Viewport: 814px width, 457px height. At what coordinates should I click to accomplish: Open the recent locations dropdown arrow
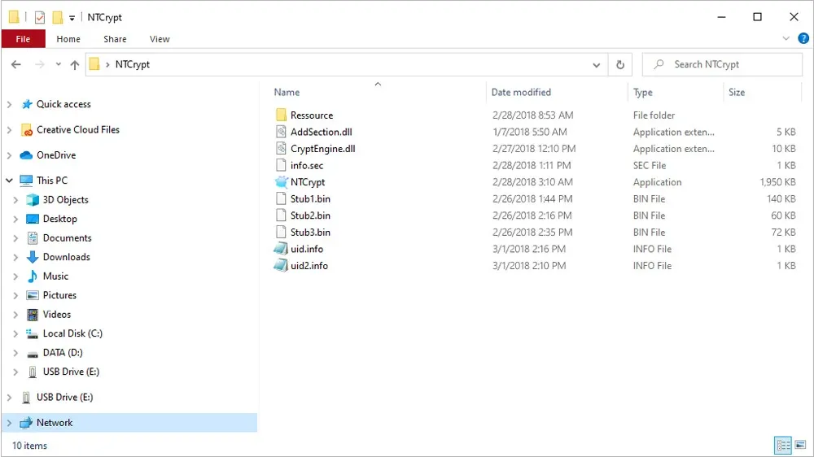click(x=58, y=64)
